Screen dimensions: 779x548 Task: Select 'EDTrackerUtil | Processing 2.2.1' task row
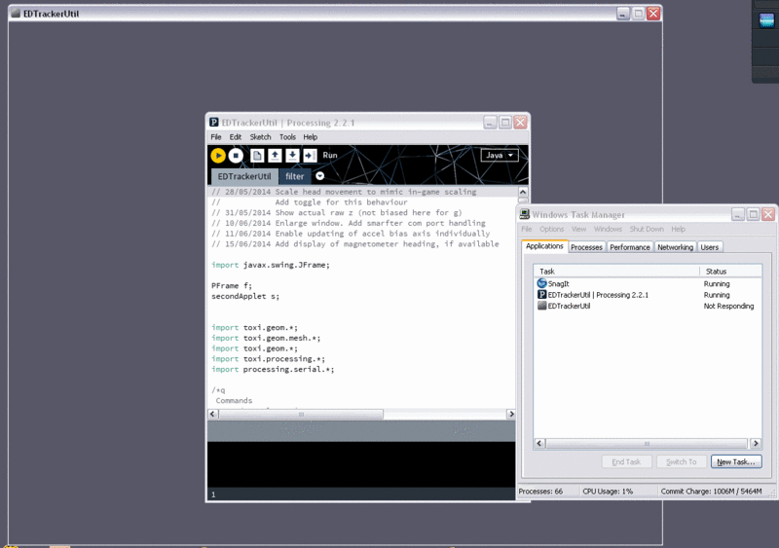pos(648,295)
